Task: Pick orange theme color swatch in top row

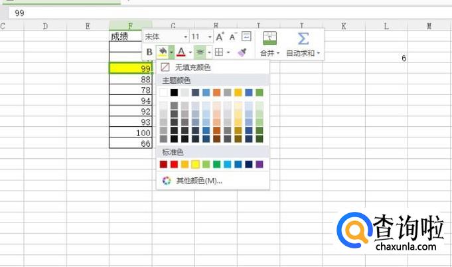Action: coord(217,92)
